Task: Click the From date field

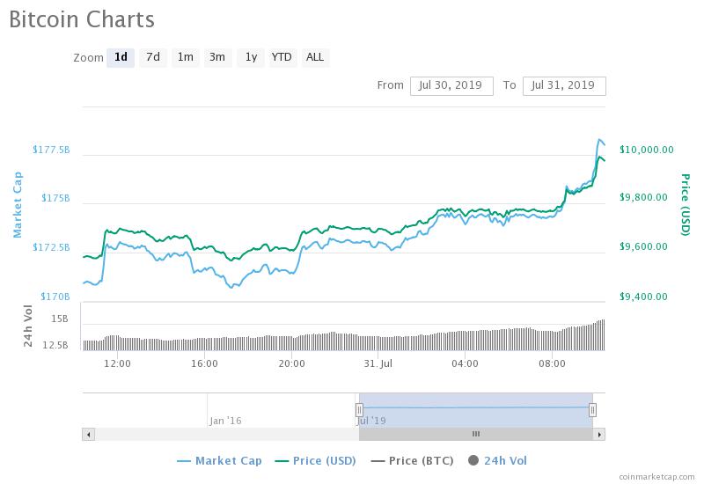Action: pos(451,85)
